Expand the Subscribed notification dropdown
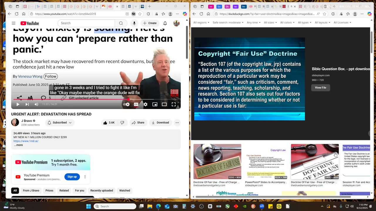Image resolution: width=376 pixels, height=211 pixels. tap(60, 122)
